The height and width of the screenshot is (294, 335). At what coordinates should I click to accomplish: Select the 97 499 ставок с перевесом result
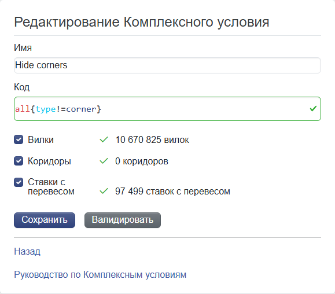tap(172, 191)
